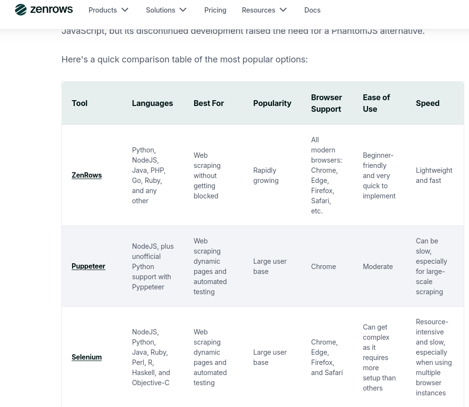Screen dimensions: 469x407
Task: Follow the Puppeteer table link
Action: pyautogui.click(x=88, y=266)
